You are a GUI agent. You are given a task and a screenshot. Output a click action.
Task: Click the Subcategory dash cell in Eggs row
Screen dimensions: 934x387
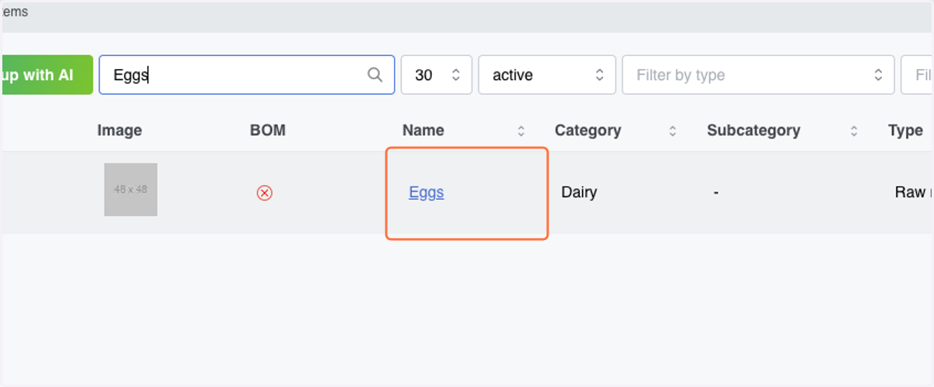[716, 192]
